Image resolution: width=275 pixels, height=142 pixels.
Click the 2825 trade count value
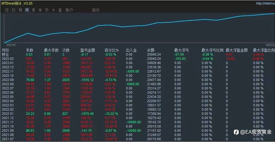pos(66,80)
